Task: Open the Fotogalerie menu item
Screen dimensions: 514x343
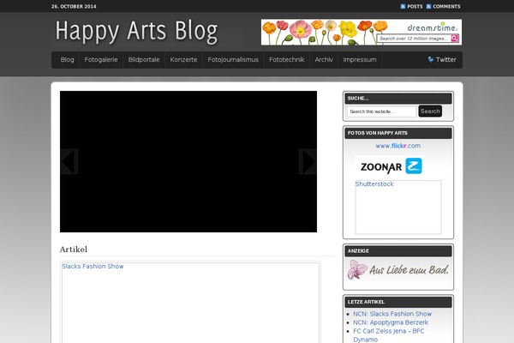Action: (x=101, y=60)
